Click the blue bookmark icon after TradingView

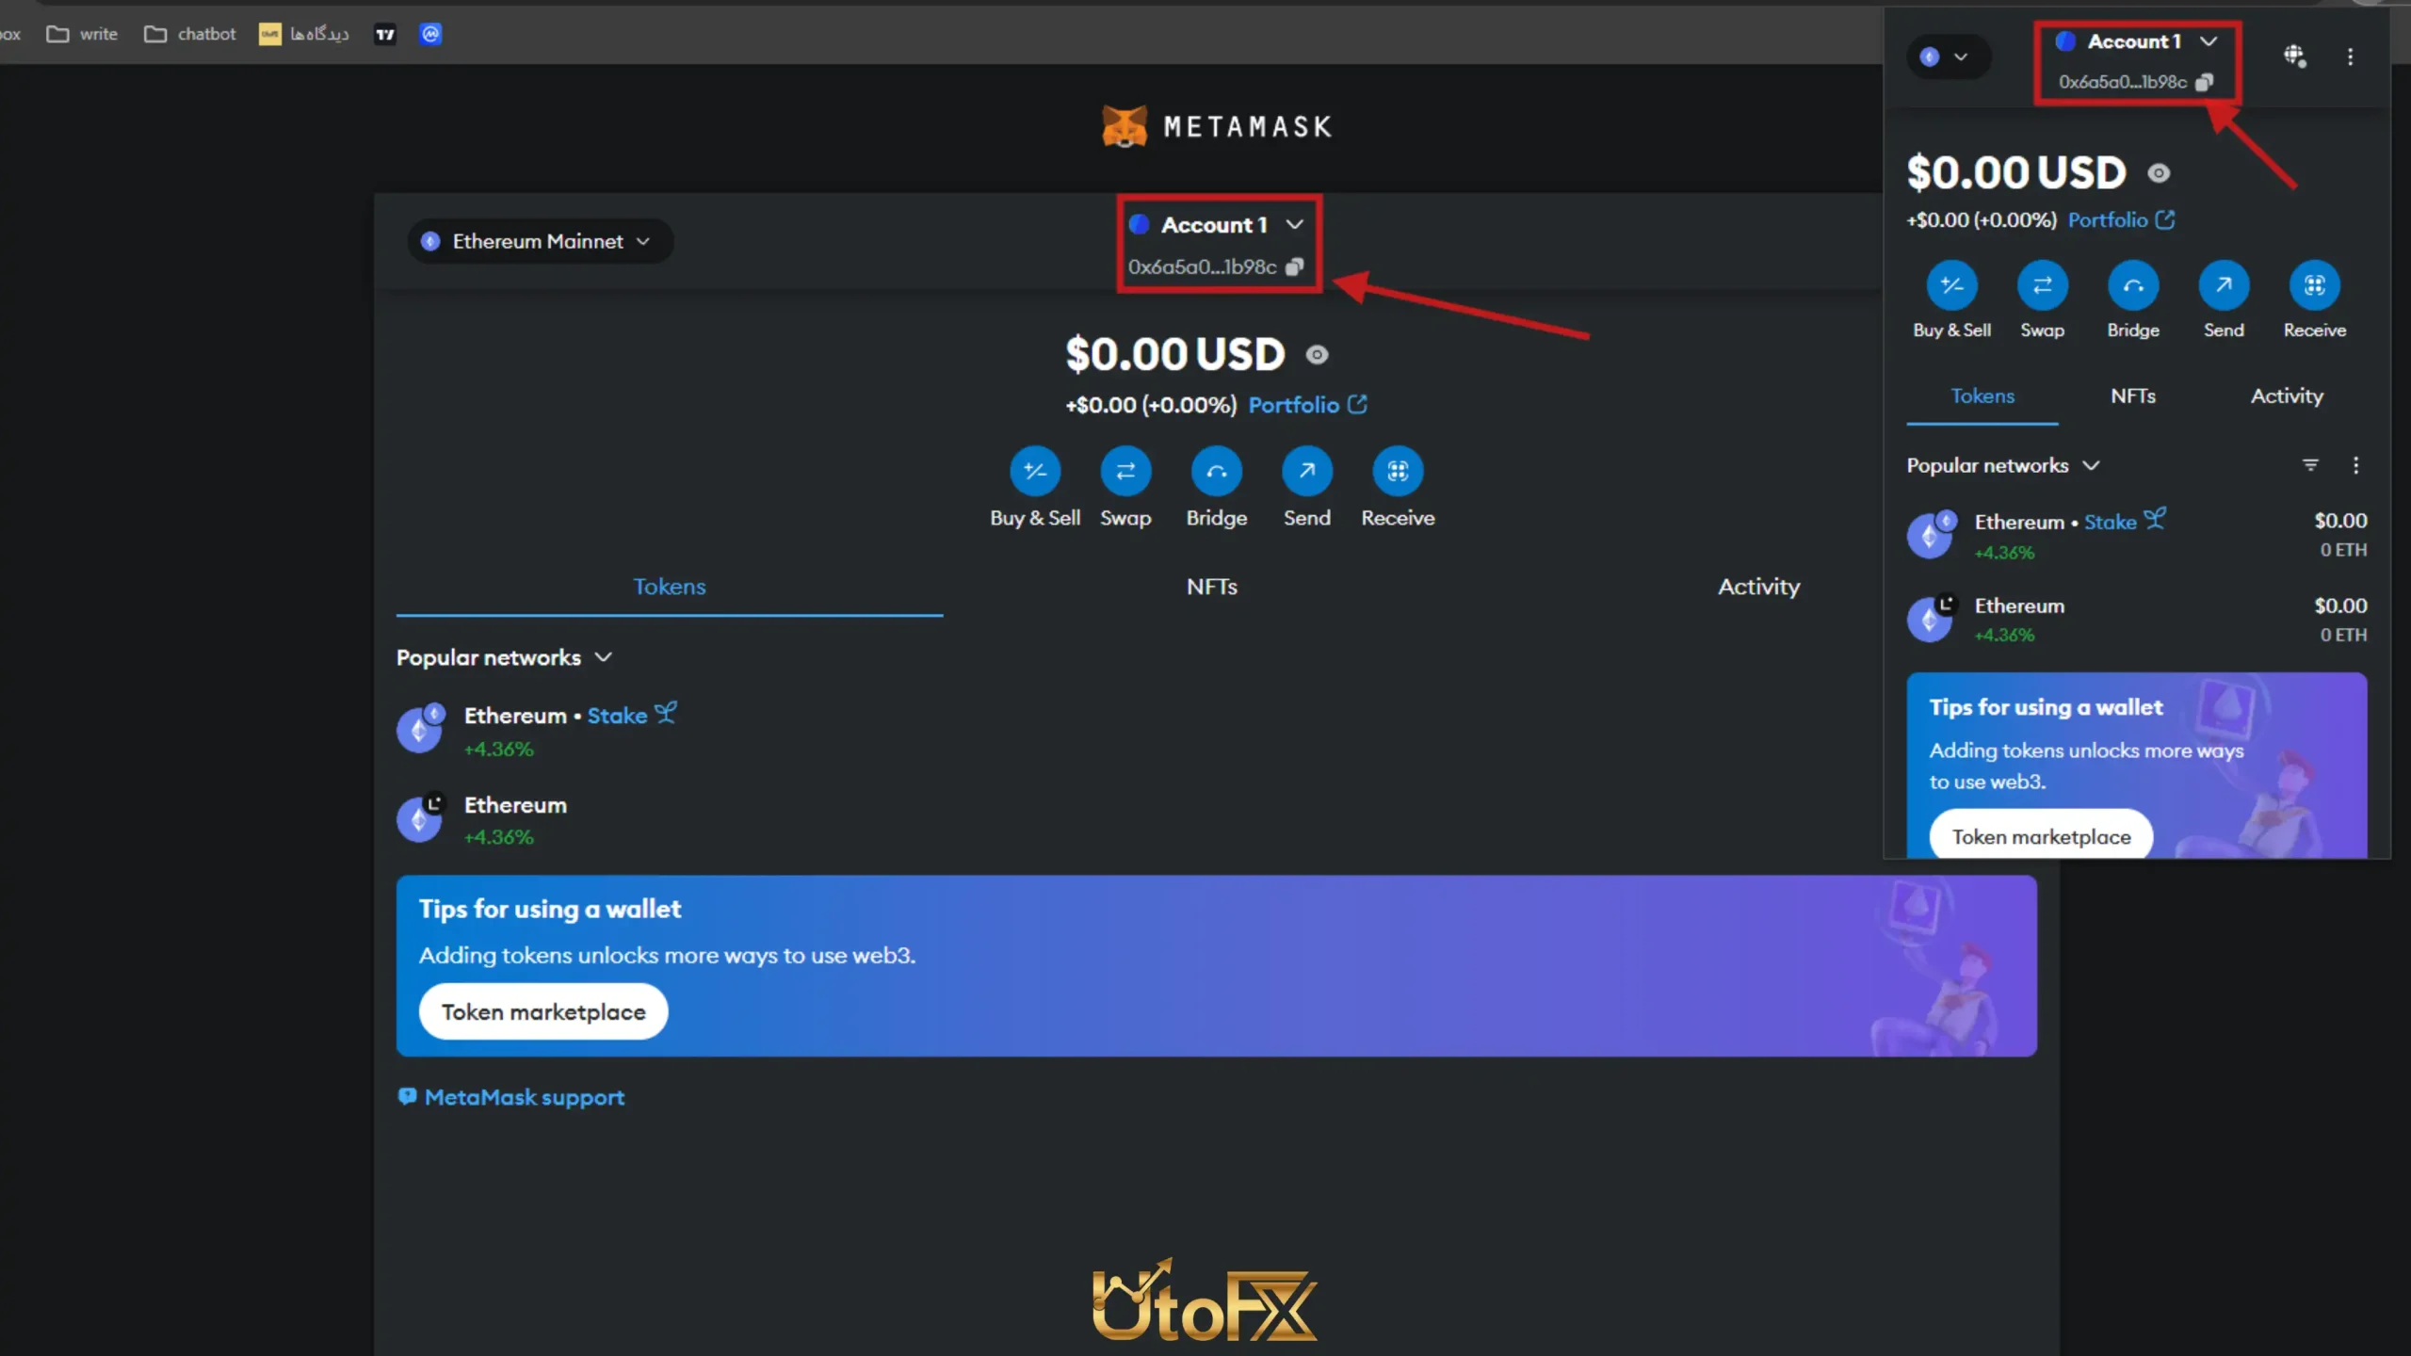[430, 35]
